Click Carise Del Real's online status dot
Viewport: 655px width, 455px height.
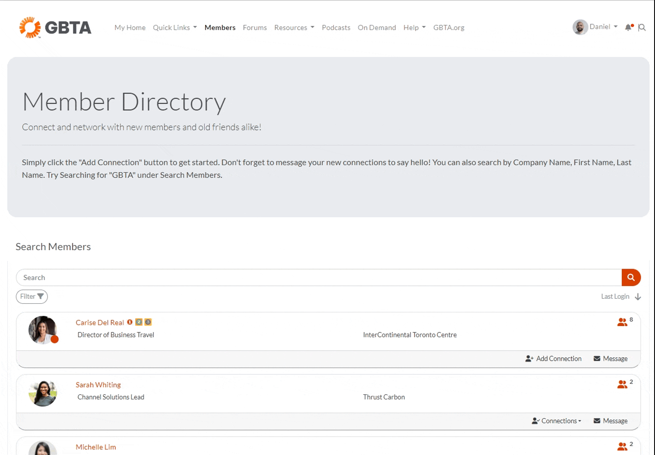pos(54,339)
